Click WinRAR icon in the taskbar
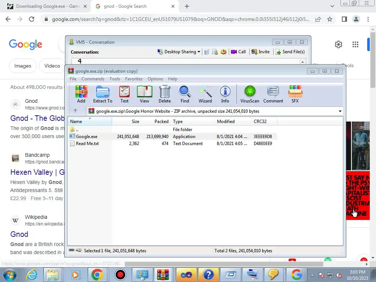This screenshot has height=282, width=376. click(x=163, y=275)
